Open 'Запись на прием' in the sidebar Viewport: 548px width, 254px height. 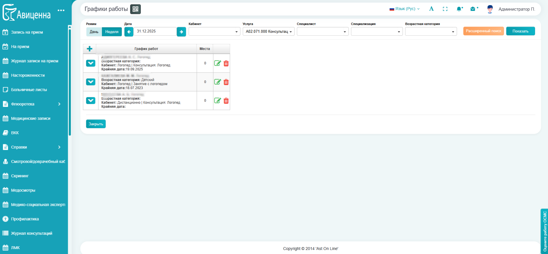(27, 32)
